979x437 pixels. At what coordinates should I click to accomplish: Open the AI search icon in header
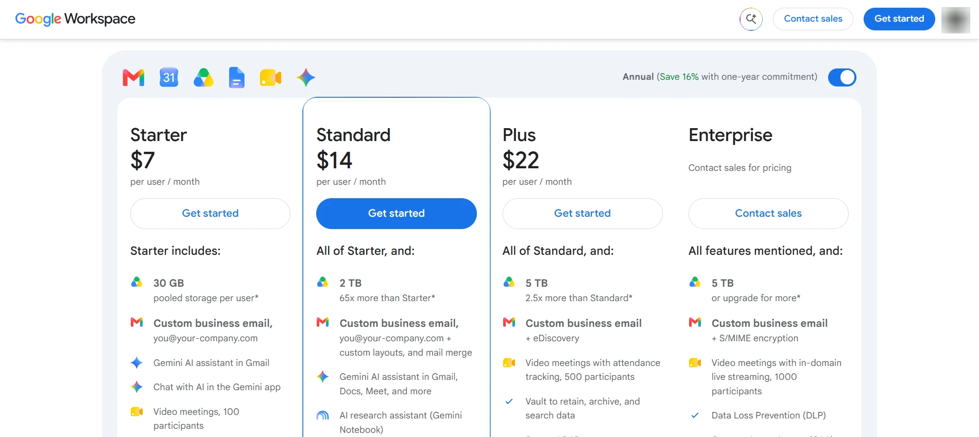(751, 19)
